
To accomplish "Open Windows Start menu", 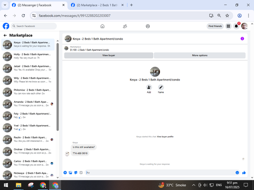I will tap(6, 185).
